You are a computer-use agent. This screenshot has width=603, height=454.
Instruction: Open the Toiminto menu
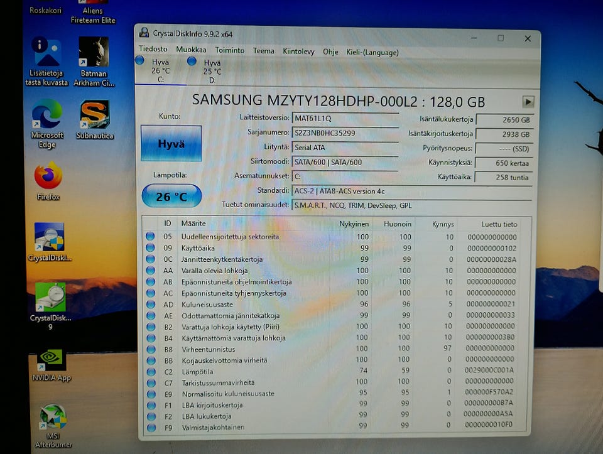pyautogui.click(x=230, y=50)
